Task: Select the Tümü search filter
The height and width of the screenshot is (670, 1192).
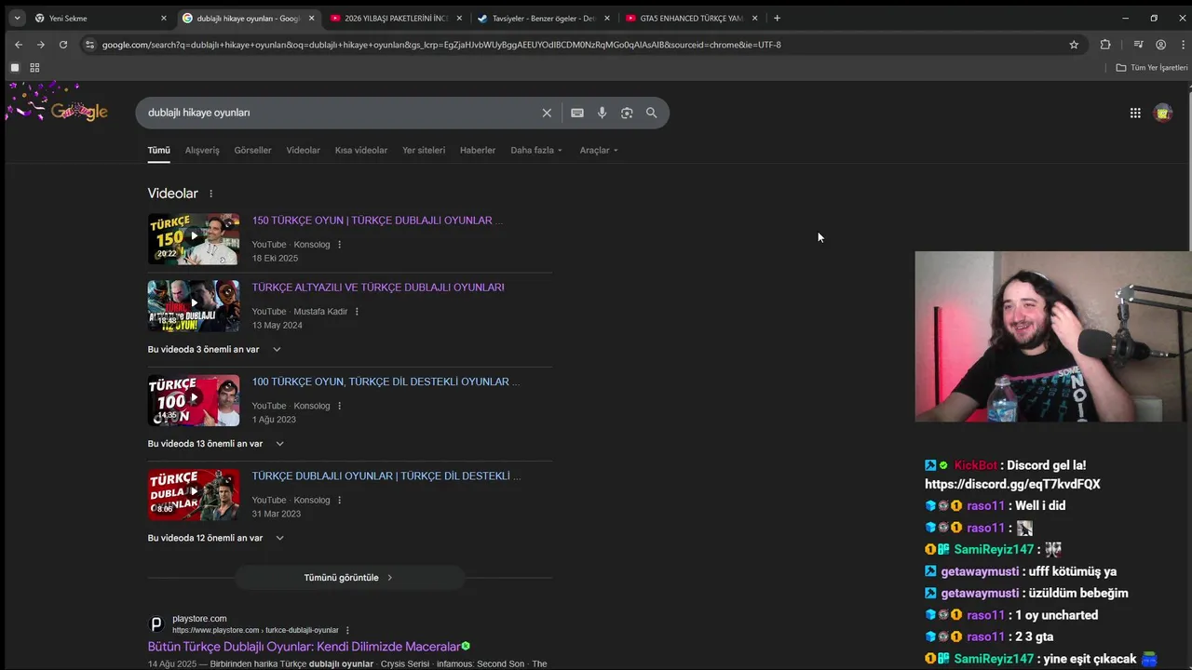Action: pyautogui.click(x=158, y=150)
